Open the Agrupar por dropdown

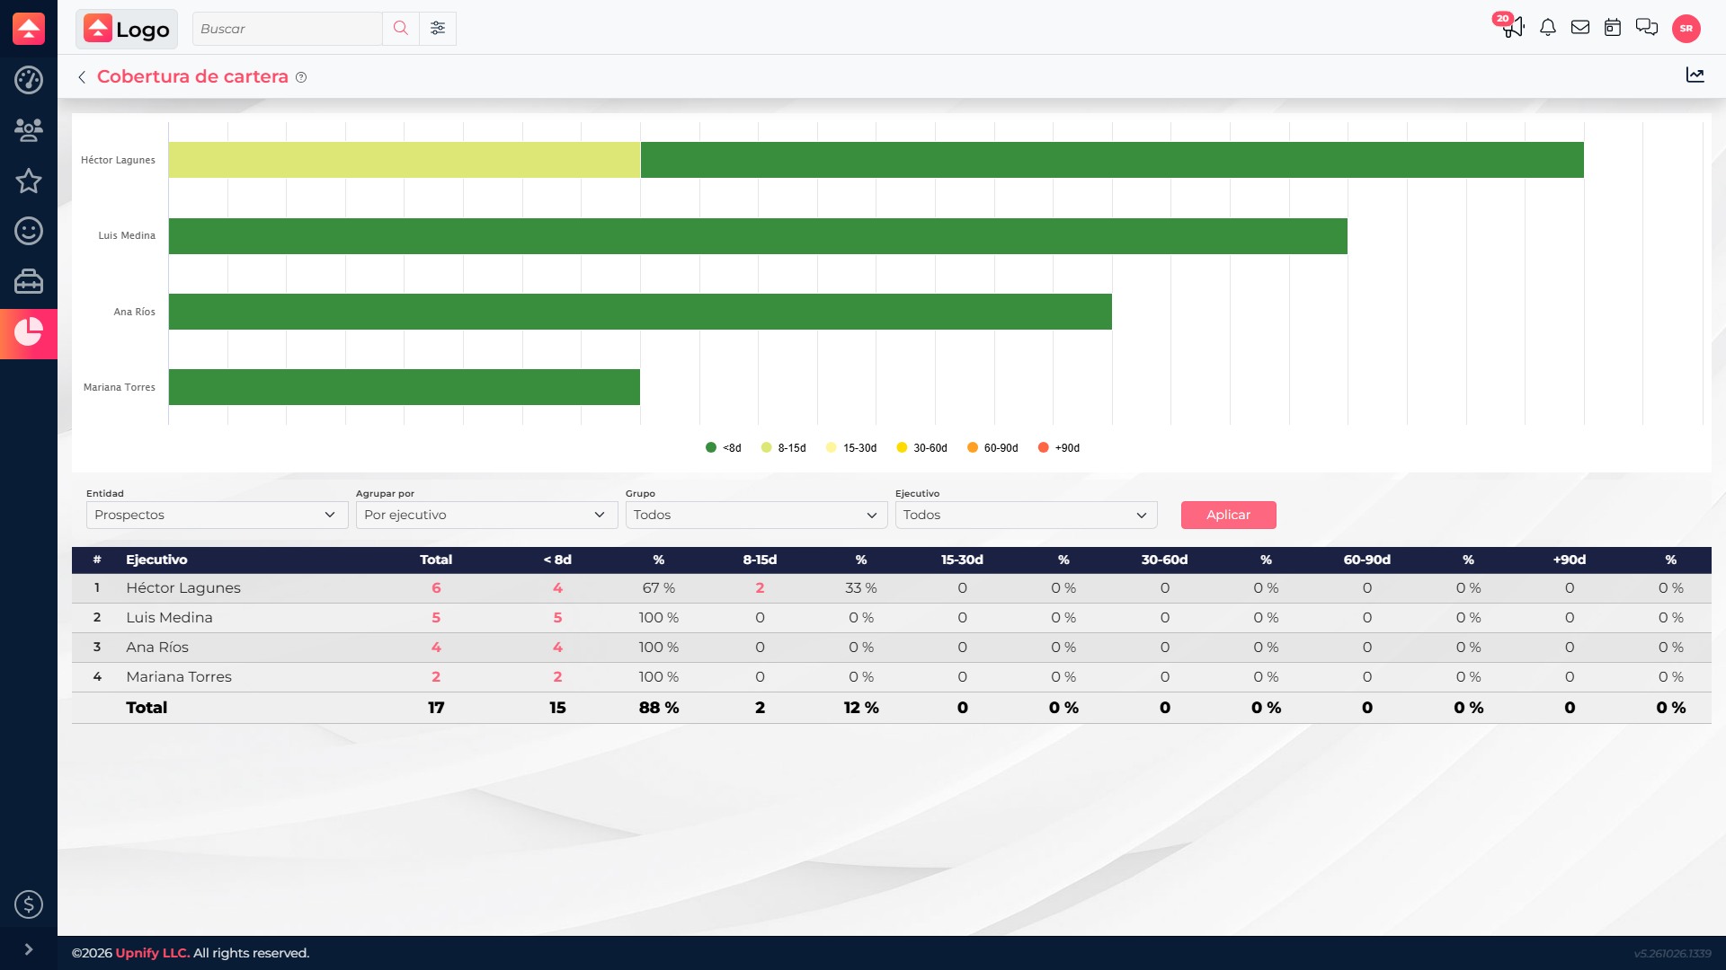tap(486, 515)
